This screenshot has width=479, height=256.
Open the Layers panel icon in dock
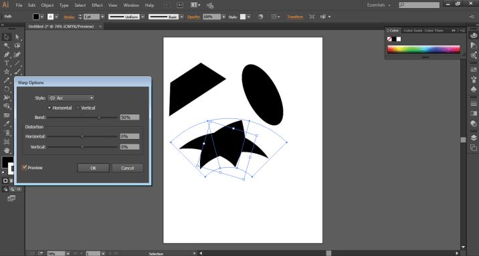pos(474,138)
